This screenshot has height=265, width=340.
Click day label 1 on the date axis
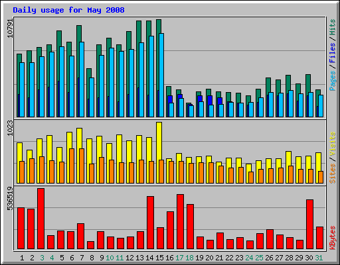click(x=22, y=258)
